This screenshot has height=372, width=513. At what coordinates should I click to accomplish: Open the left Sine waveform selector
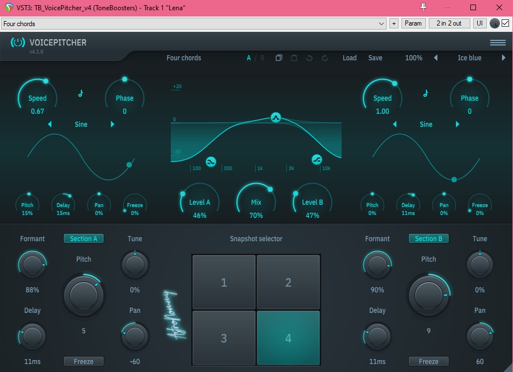click(x=81, y=124)
